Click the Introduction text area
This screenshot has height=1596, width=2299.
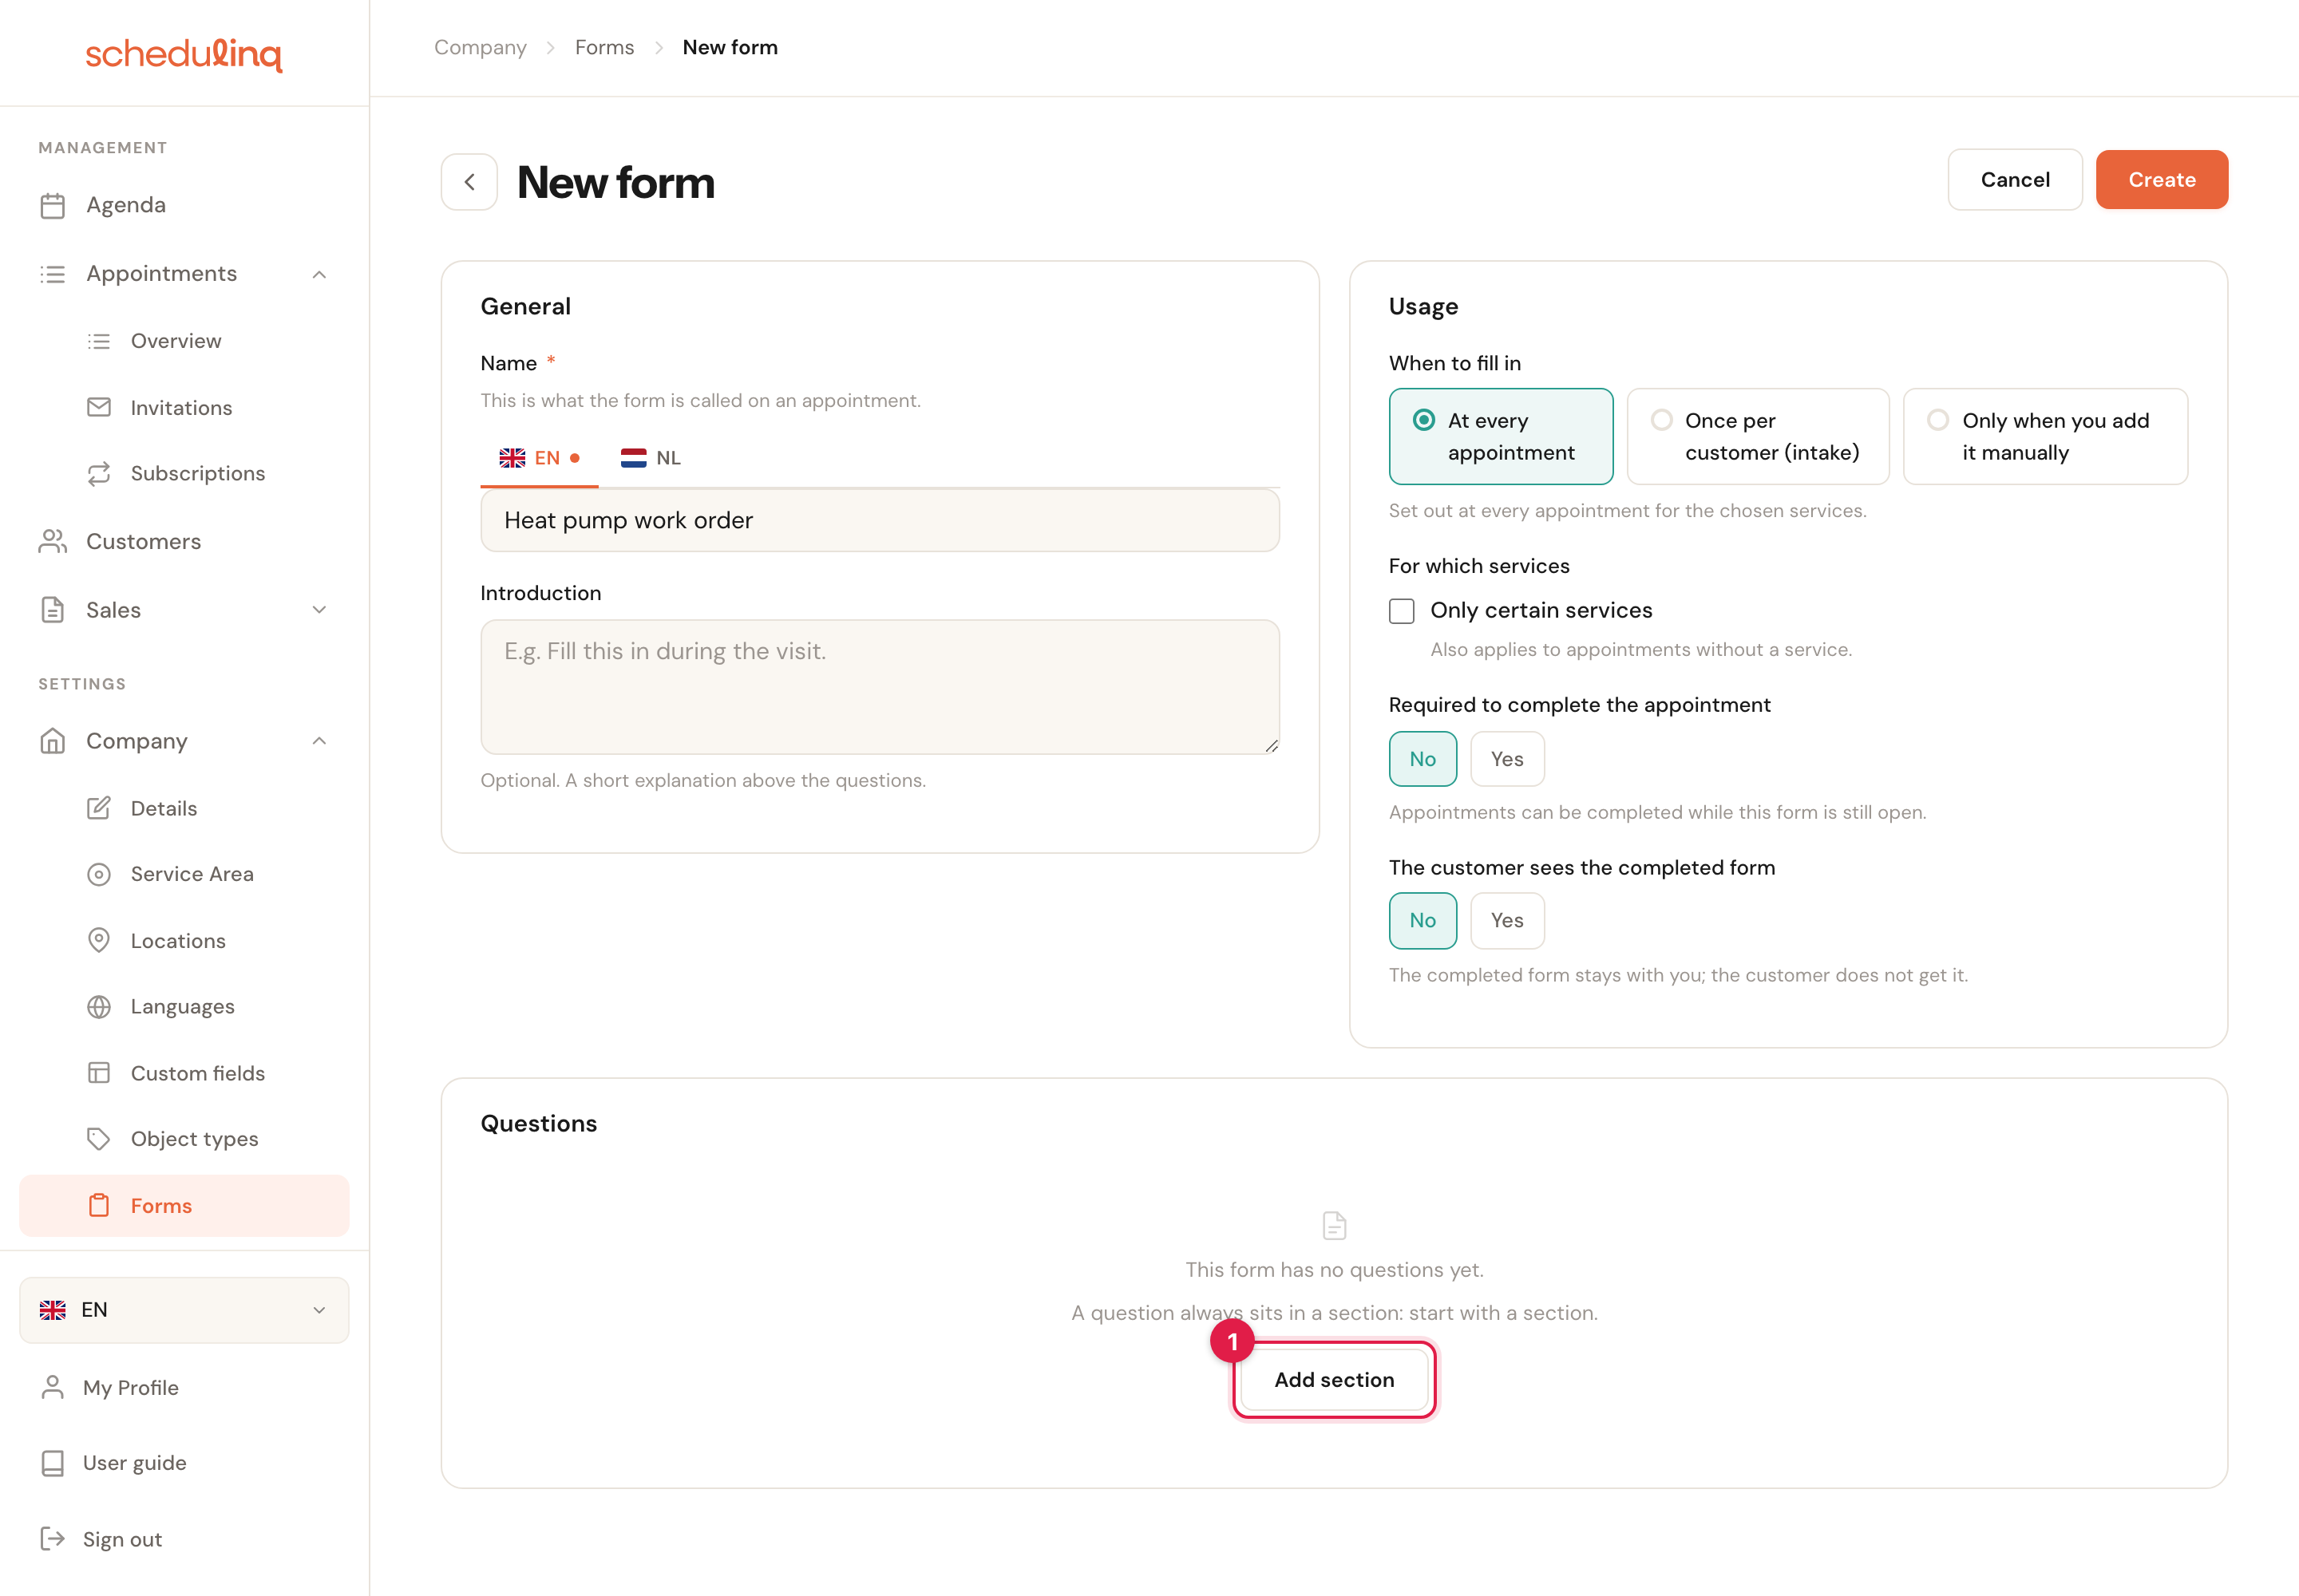click(x=880, y=687)
